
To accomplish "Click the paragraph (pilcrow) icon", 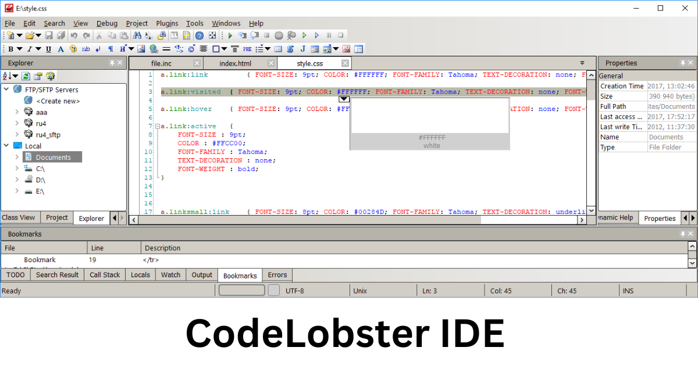I will 111,49.
